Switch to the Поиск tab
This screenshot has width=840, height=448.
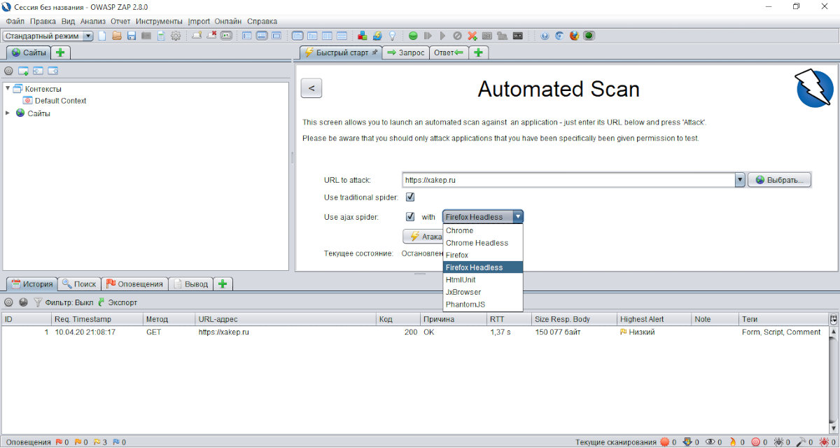click(x=79, y=283)
